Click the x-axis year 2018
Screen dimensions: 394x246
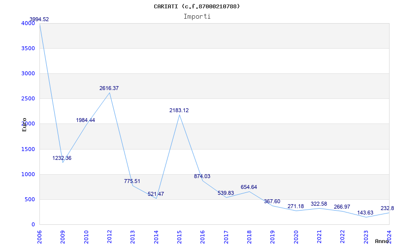[x=249, y=237]
